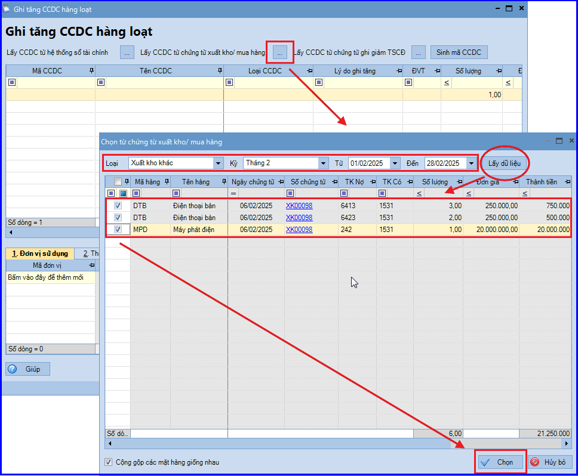The width and height of the screenshot is (578, 476).
Task: Sort by Tên hàng column header
Action: coord(195,181)
